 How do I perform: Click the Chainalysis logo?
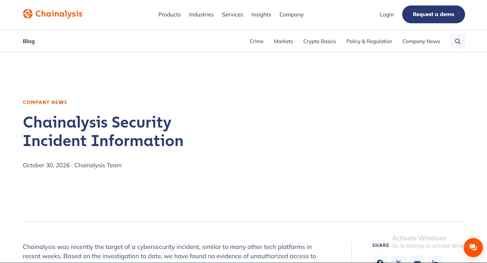53,14
